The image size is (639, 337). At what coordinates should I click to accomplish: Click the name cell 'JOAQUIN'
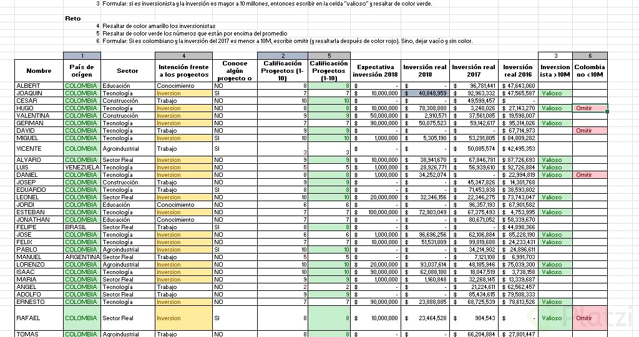click(x=39, y=93)
